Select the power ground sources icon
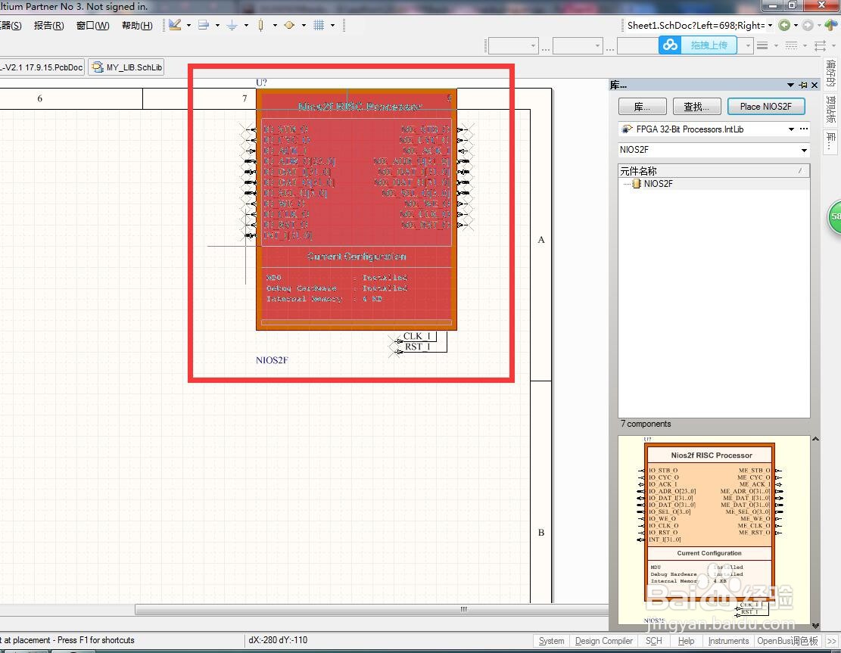Viewport: 841px width, 653px height. 232,25
